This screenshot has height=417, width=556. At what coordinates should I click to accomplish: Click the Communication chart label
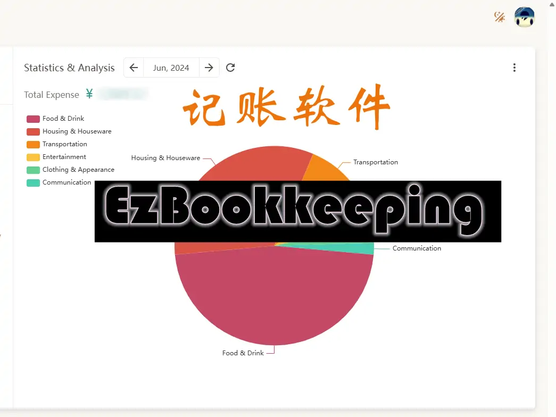(417, 248)
